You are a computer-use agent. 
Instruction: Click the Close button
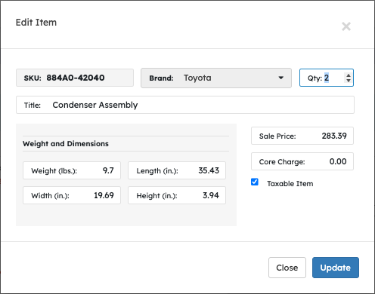(287, 268)
